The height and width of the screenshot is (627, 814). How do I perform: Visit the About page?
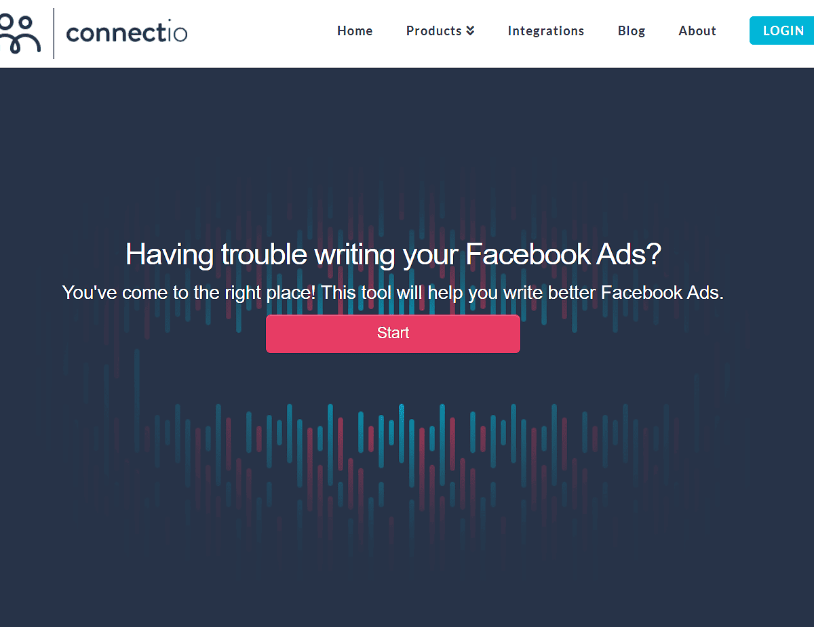697,31
